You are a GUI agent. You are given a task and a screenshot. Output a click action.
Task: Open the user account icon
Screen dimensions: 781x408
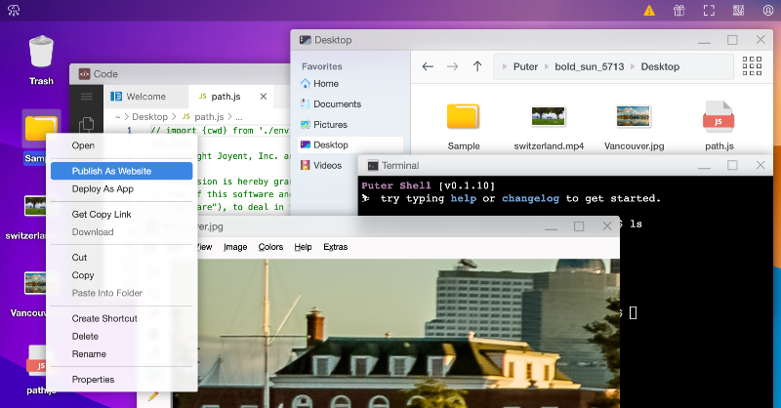[768, 11]
